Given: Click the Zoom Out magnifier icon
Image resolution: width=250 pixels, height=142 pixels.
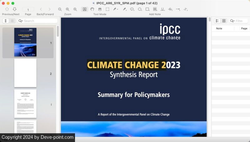Looking at the screenshot, I should pos(60,9).
